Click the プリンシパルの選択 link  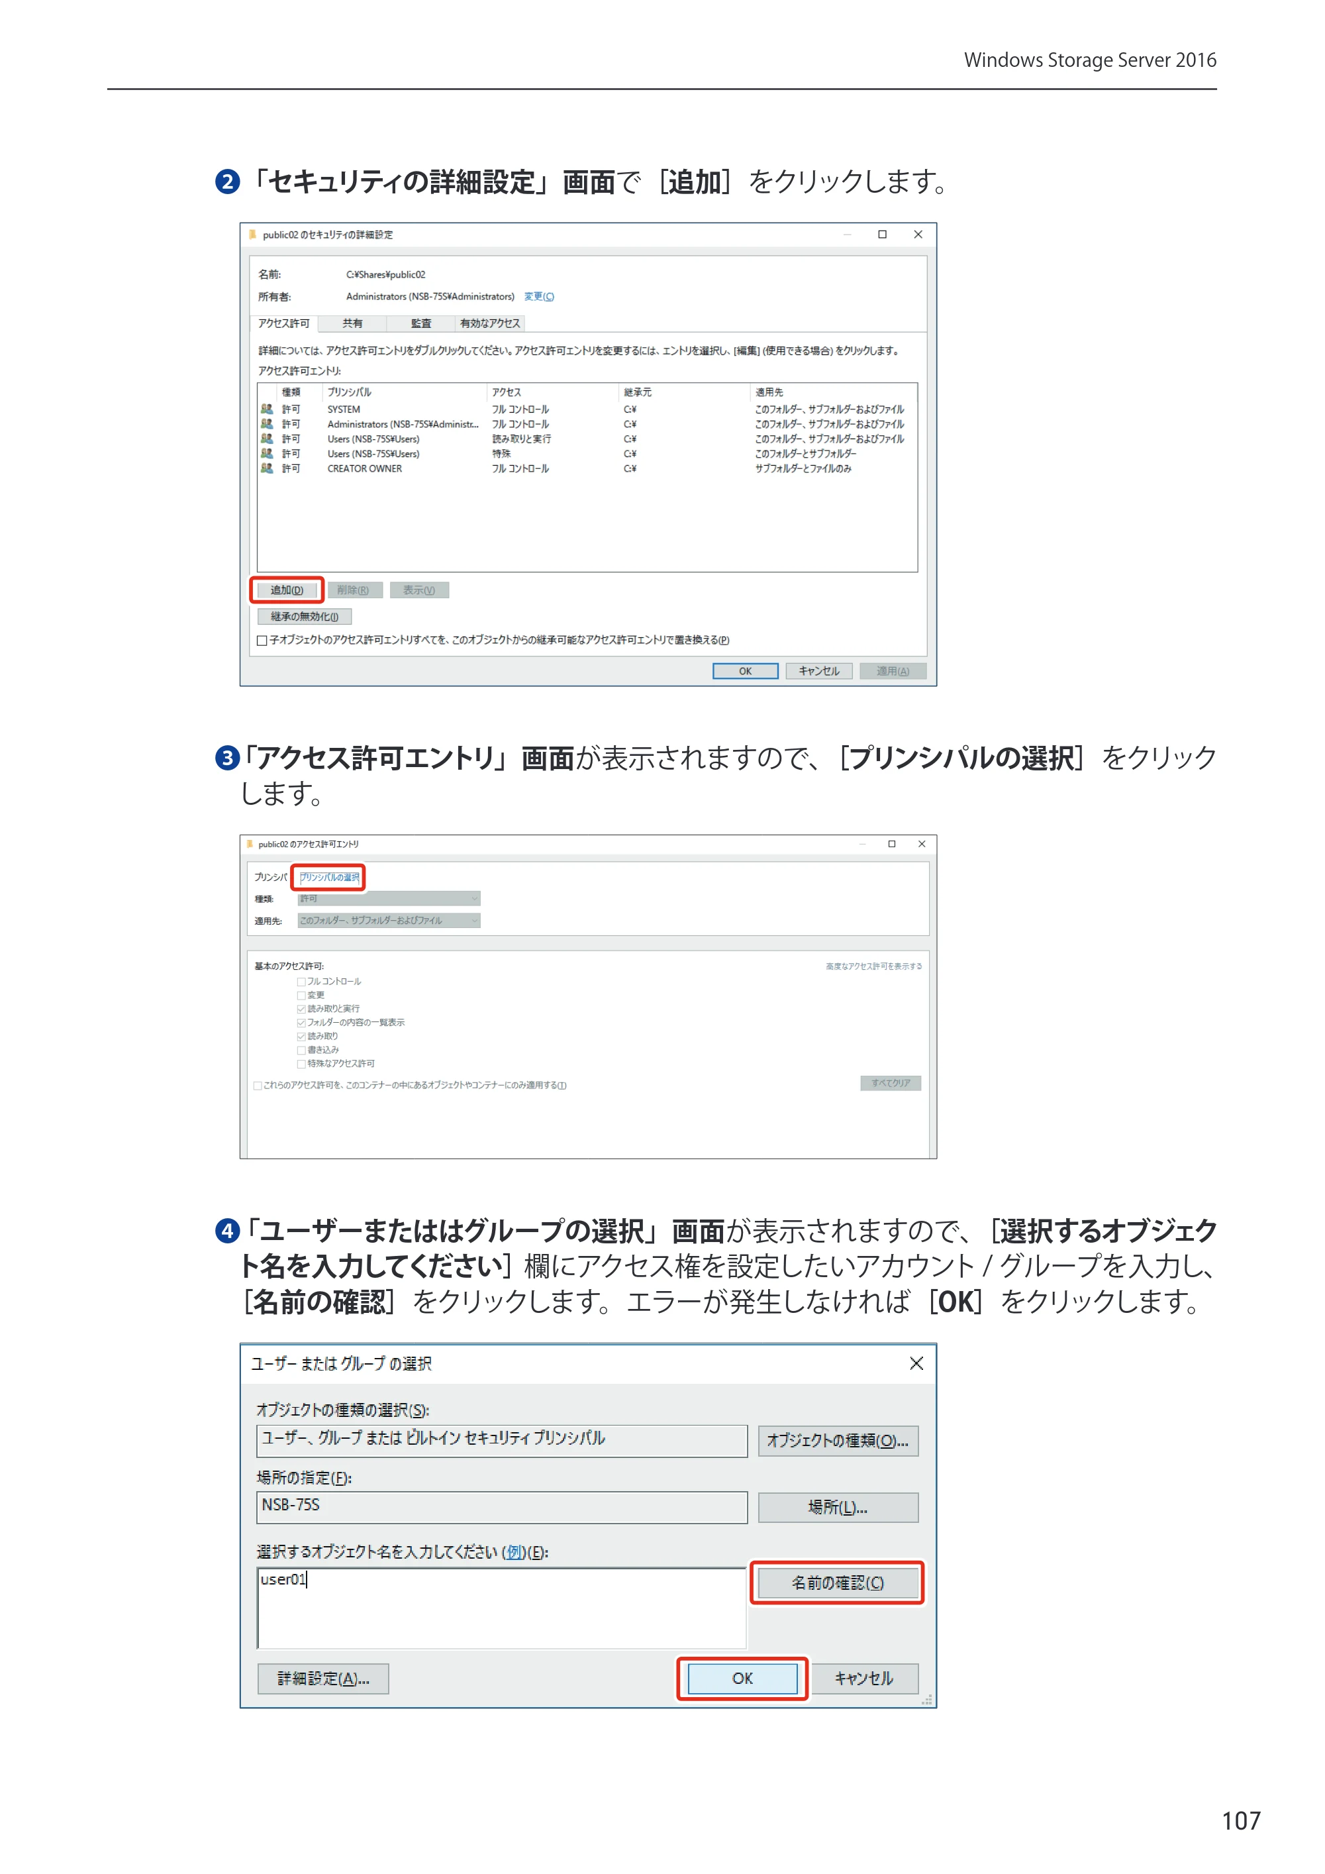point(329,878)
